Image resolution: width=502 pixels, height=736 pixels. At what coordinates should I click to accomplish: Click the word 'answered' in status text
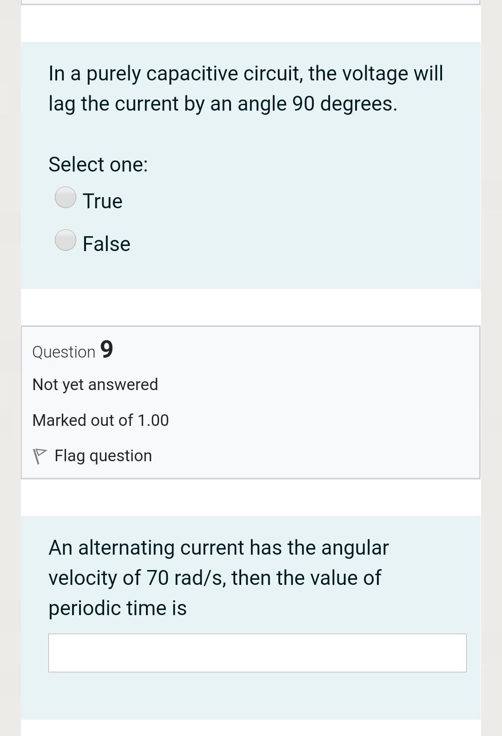(123, 385)
